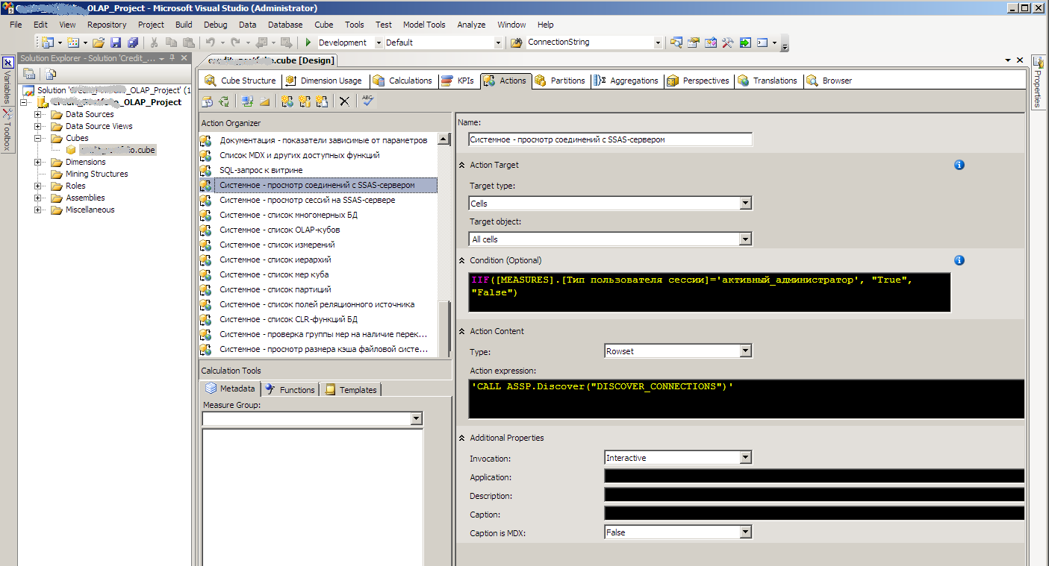Select 'Системное - список OLAP-кубов' action

point(280,230)
